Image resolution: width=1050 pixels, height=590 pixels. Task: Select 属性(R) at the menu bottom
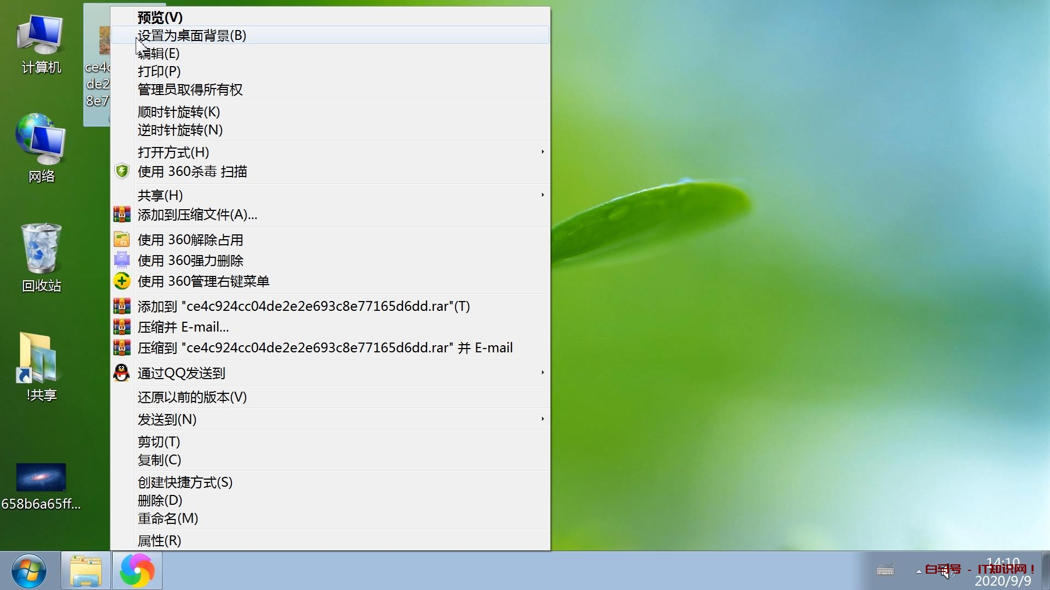(x=159, y=541)
